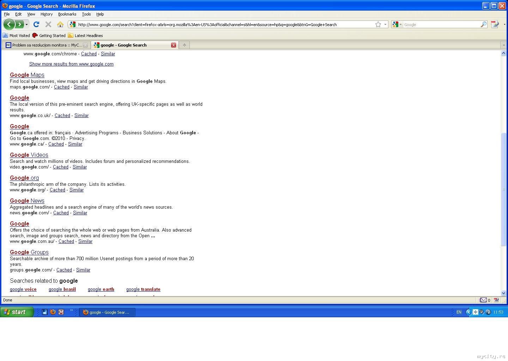508x361 pixels.
Task: Go back with the green Back arrow
Action: (9, 24)
